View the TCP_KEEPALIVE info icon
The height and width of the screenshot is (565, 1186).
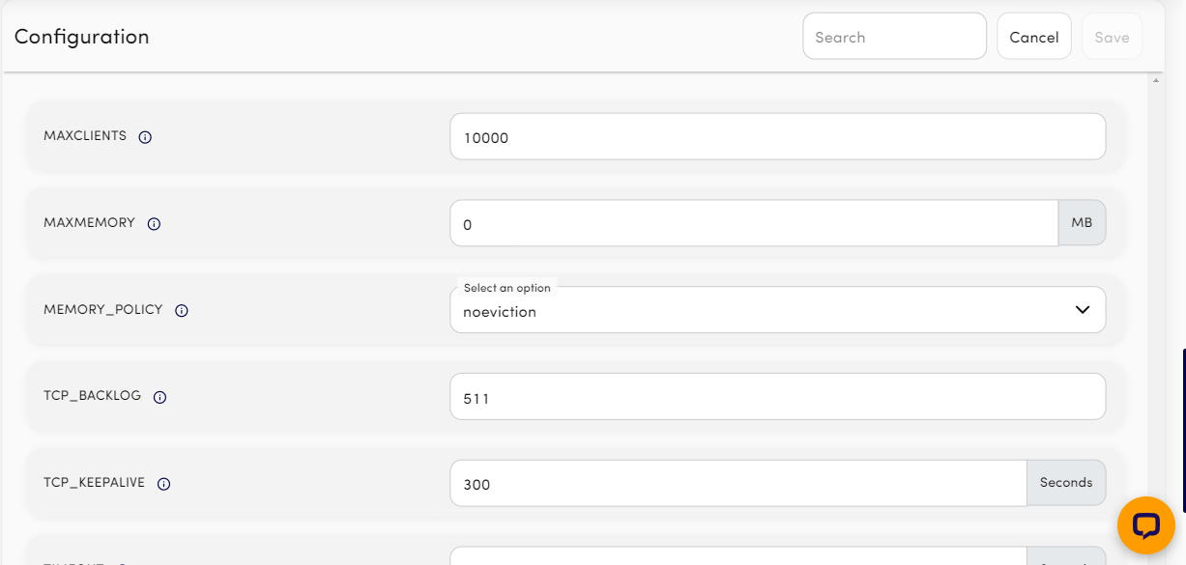pos(165,484)
